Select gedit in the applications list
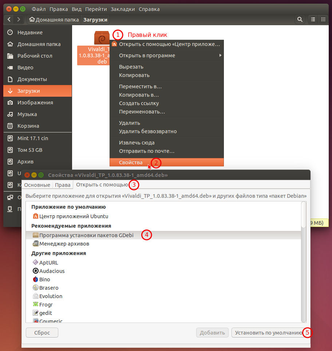This screenshot has width=332, height=351. tap(163, 313)
